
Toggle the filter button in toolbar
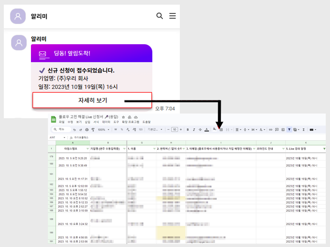[x=289, y=130]
